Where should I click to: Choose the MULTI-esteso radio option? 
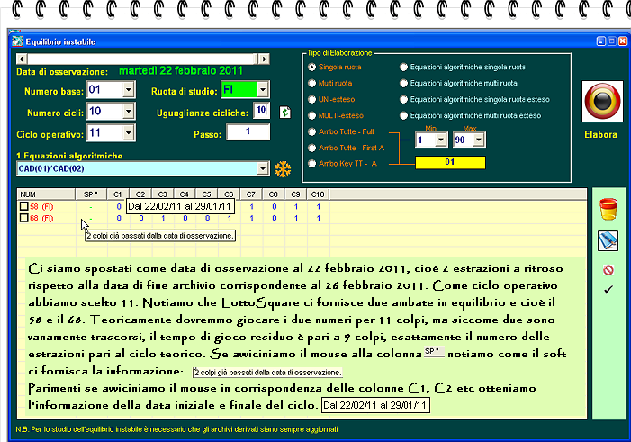311,115
